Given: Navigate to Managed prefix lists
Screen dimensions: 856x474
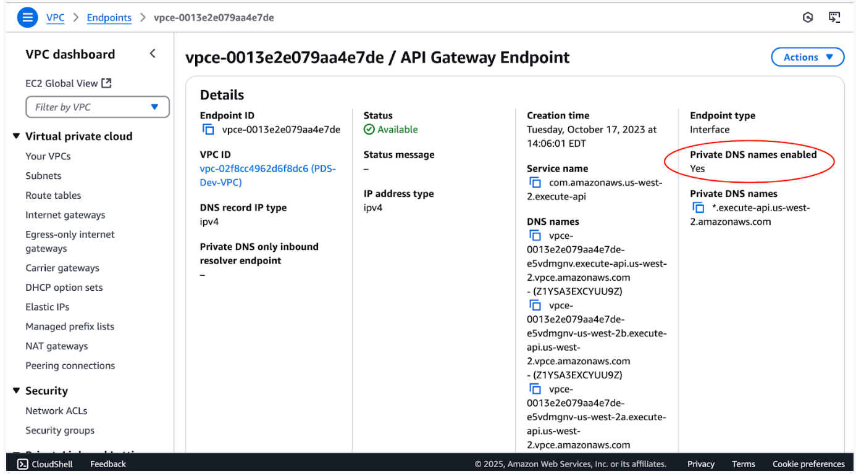Looking at the screenshot, I should 70,326.
